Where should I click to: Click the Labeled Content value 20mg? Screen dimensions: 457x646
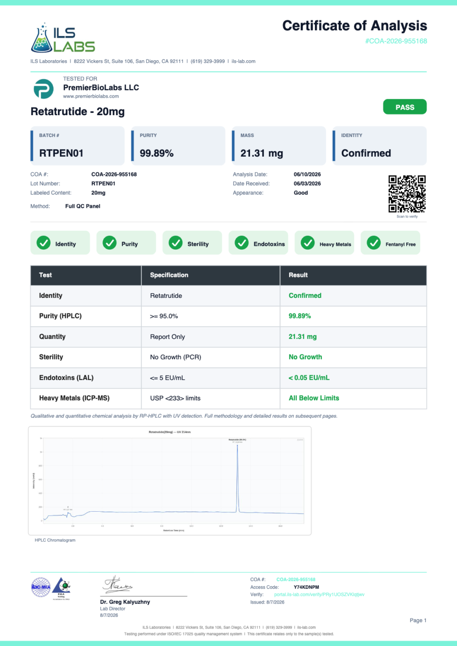point(98,193)
